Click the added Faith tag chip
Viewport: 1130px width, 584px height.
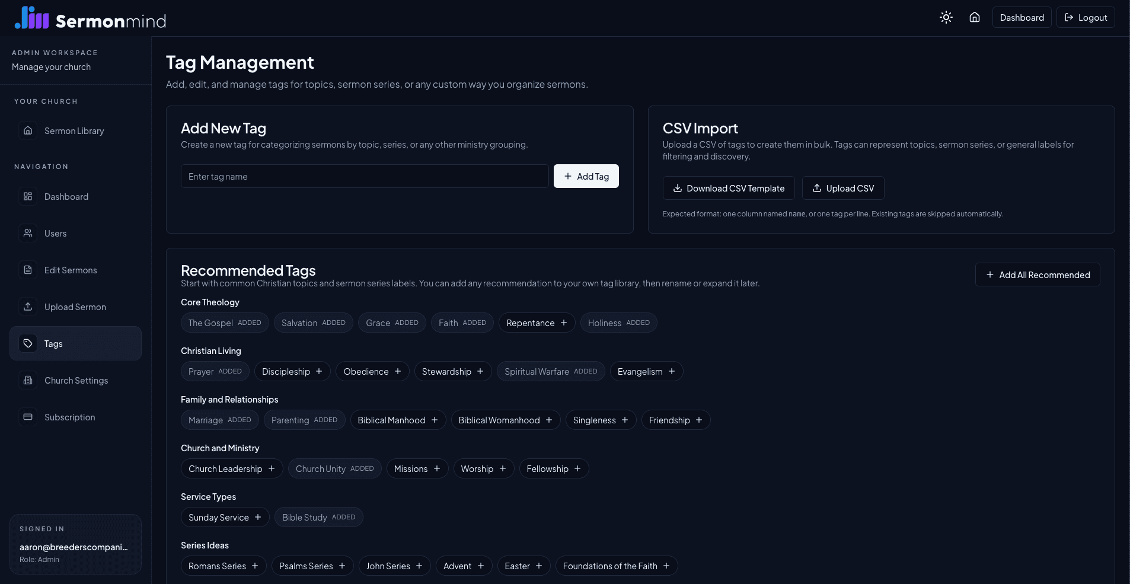pyautogui.click(x=462, y=323)
